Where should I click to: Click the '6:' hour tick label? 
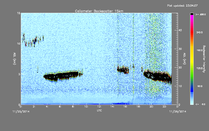(x=60, y=107)
